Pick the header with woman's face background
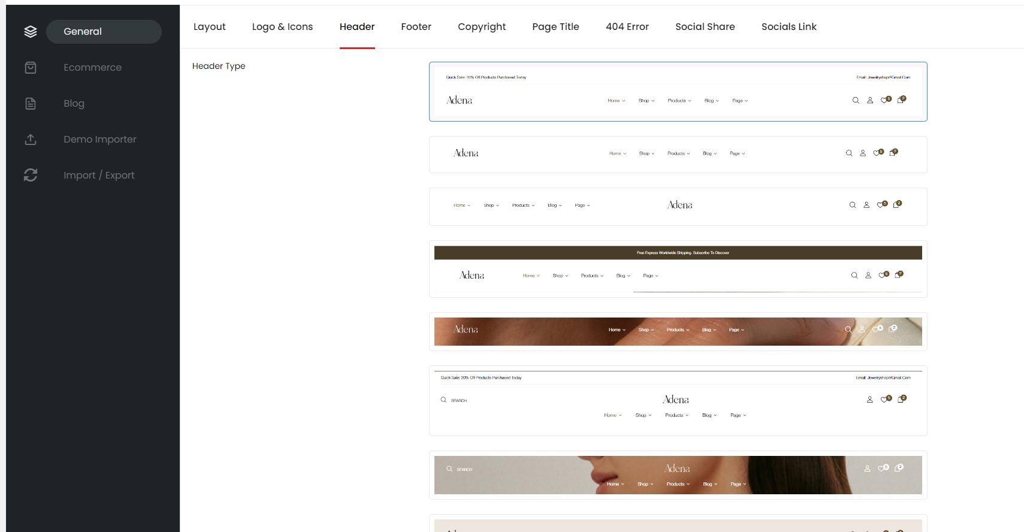The height and width of the screenshot is (532, 1024). pos(678,475)
